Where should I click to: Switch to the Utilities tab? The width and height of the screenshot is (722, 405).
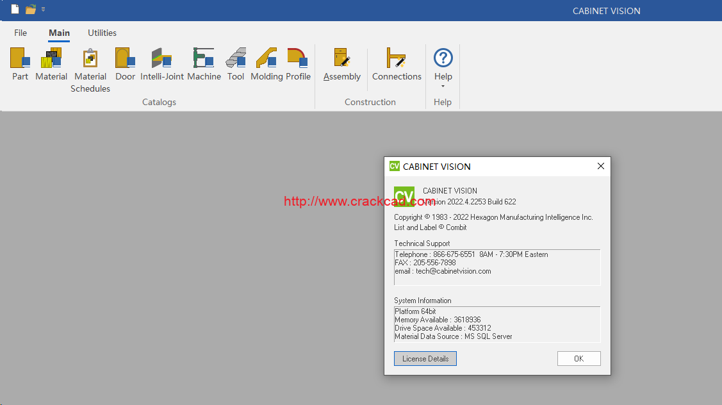coord(103,33)
